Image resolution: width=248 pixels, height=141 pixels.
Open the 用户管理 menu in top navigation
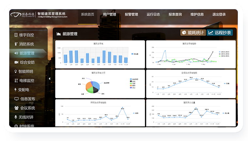point(109,14)
